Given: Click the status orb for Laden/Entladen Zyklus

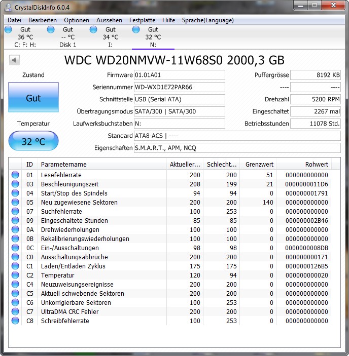Looking at the screenshot, I should (15, 266).
